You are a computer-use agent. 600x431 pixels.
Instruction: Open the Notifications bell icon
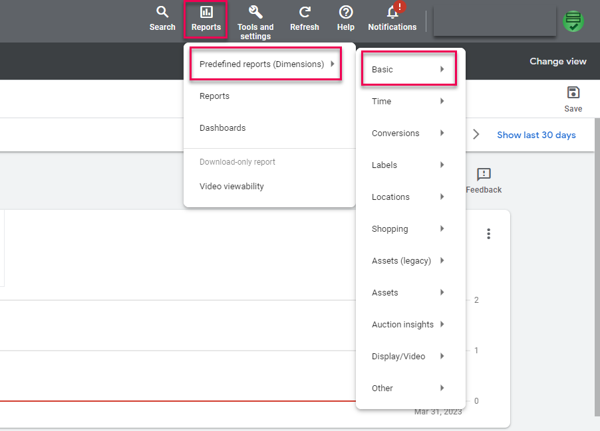(392, 13)
